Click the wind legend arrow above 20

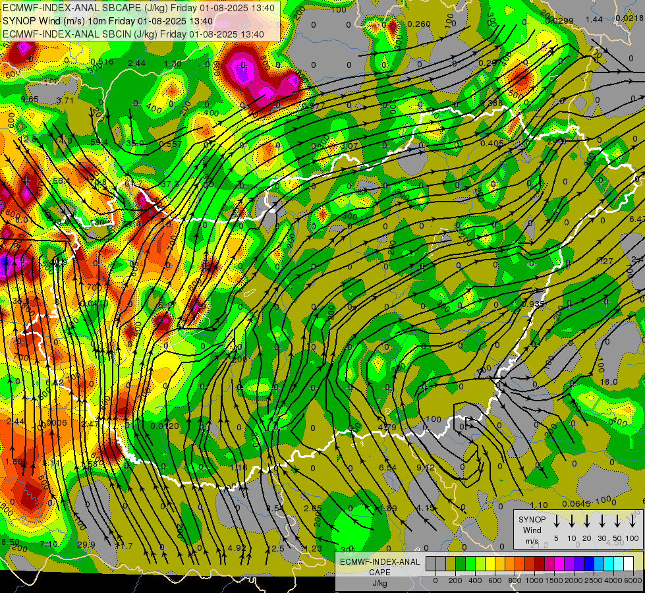(x=587, y=521)
